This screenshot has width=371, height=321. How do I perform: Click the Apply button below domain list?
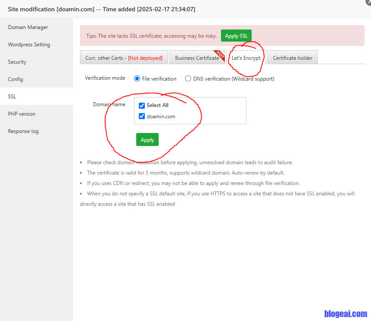147,140
